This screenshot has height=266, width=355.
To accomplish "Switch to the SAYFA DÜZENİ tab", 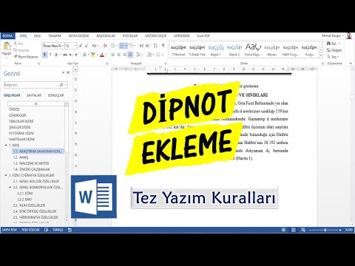I will pos(78,36).
